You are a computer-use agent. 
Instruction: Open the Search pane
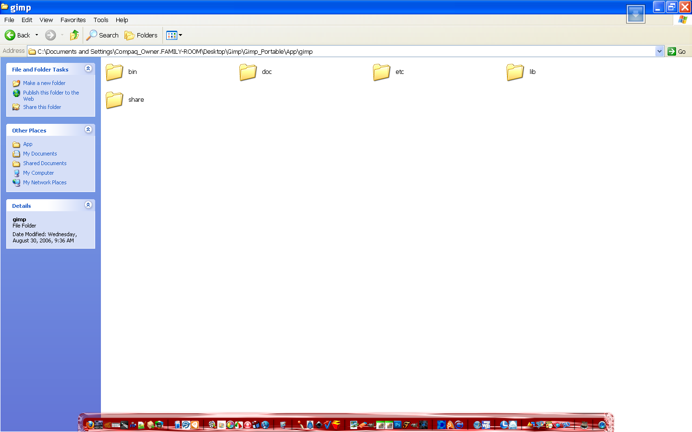click(102, 35)
